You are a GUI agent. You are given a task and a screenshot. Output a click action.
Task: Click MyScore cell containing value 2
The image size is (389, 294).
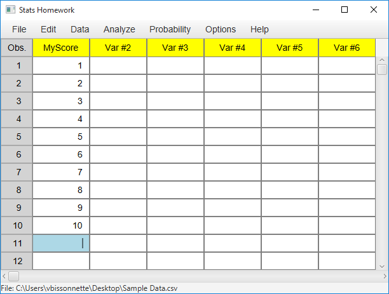coord(61,83)
